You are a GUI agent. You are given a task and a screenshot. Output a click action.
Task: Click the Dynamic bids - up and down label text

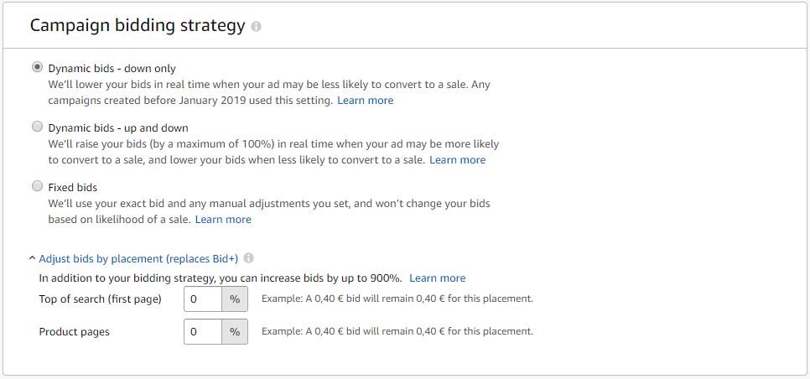click(x=118, y=127)
